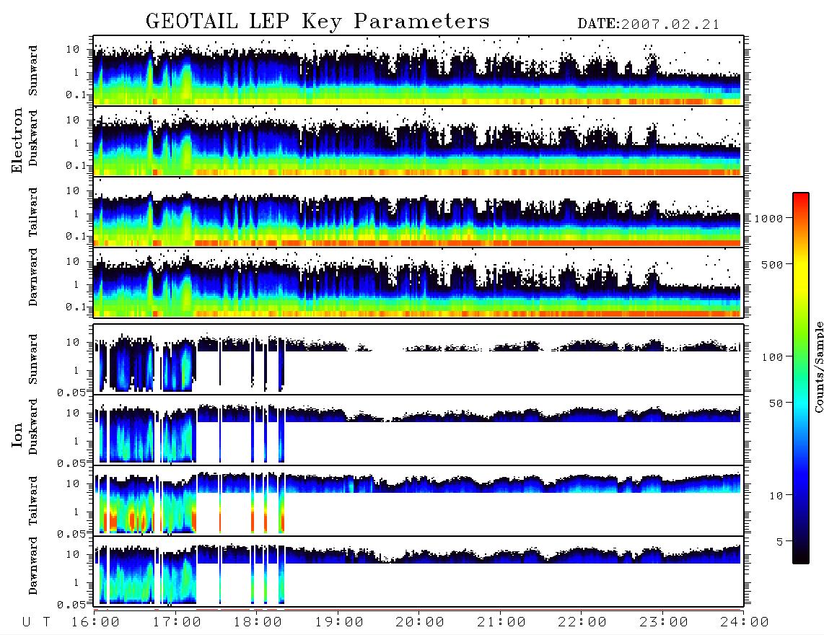Viewport: 824px width, 635px height.
Task: Click the Electron group axis label
Action: [17, 140]
